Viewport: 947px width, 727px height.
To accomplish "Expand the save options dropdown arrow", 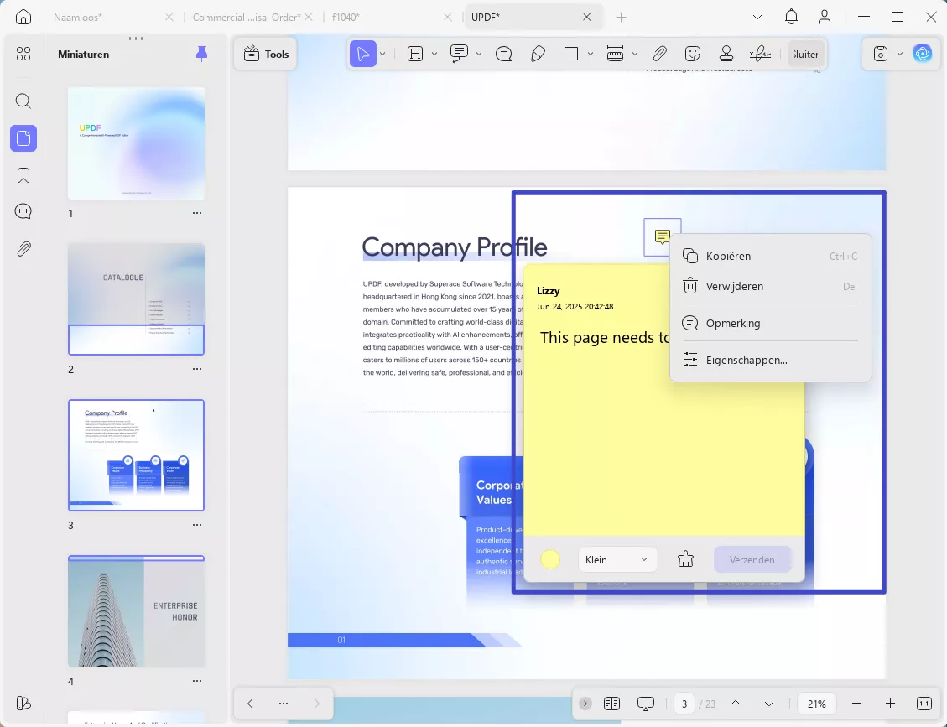I will (900, 54).
